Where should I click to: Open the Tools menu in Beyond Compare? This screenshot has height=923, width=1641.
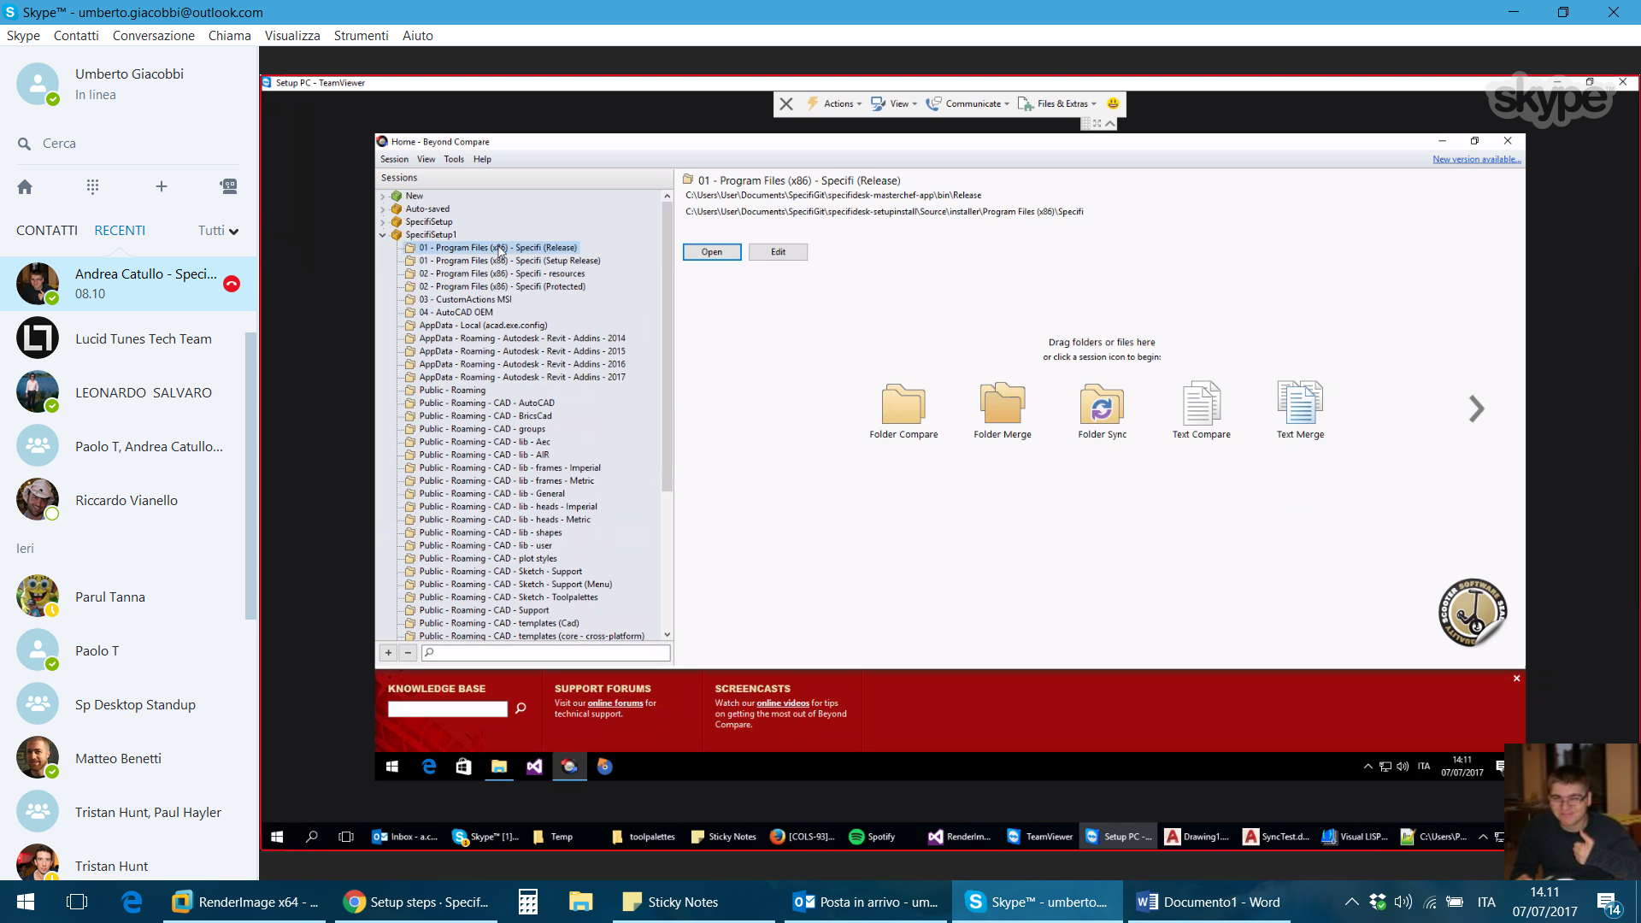coord(454,160)
